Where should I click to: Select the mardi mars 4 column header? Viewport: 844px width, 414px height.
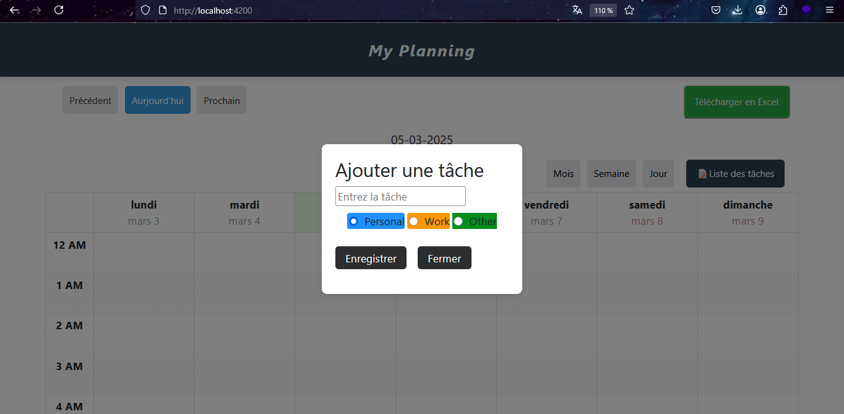coord(244,212)
